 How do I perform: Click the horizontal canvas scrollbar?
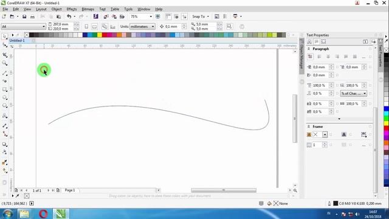(224, 190)
